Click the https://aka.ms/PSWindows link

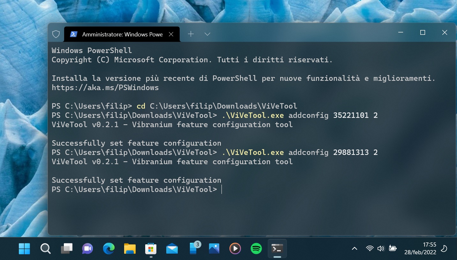(105, 88)
